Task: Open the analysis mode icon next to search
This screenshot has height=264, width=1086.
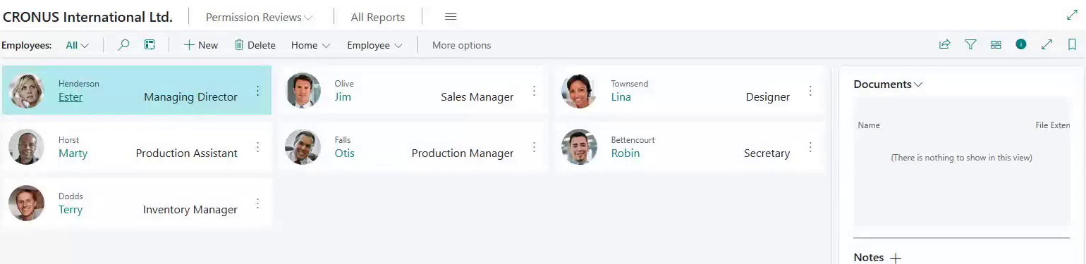Action: pyautogui.click(x=150, y=45)
